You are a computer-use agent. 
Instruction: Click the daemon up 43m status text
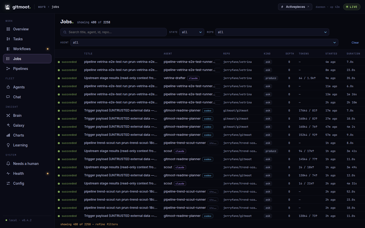click(327, 7)
